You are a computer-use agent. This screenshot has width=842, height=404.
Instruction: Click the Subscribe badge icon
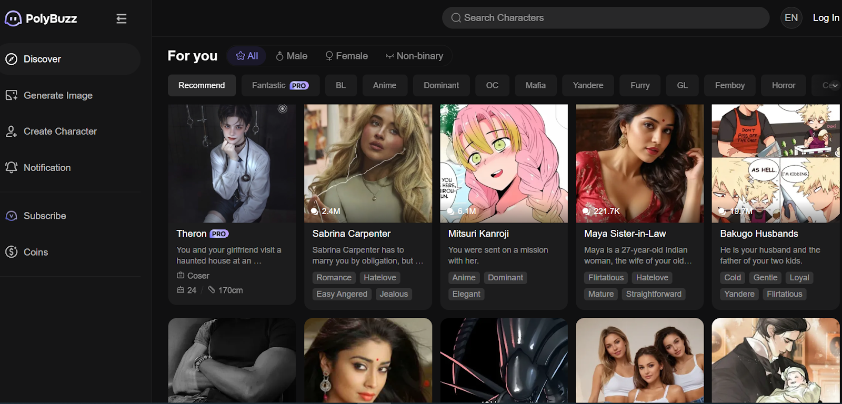12,216
